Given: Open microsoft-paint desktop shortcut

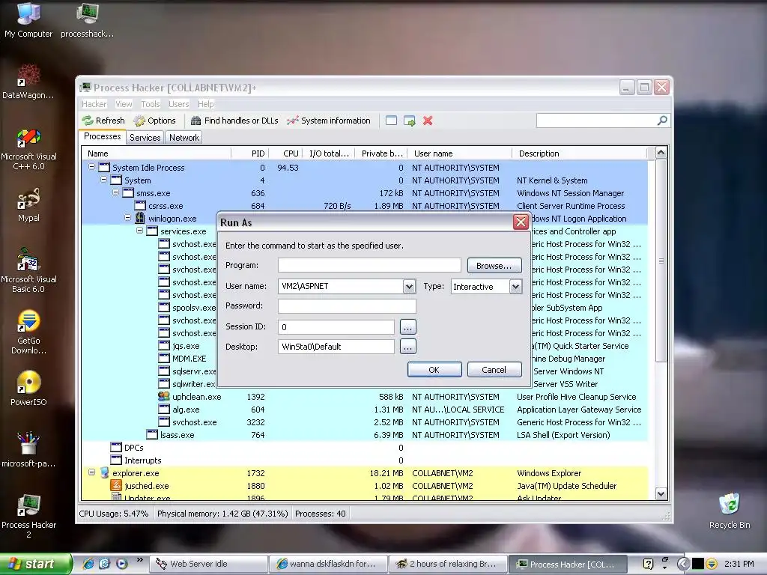Looking at the screenshot, I should tap(28, 450).
